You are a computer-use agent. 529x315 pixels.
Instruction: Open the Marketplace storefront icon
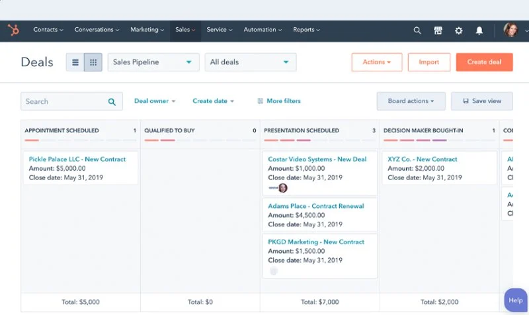(438, 30)
